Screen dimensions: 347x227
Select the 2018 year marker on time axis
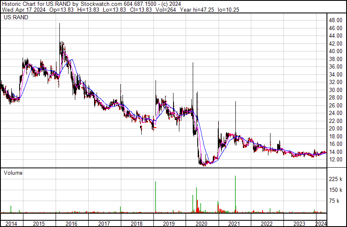click(137, 224)
